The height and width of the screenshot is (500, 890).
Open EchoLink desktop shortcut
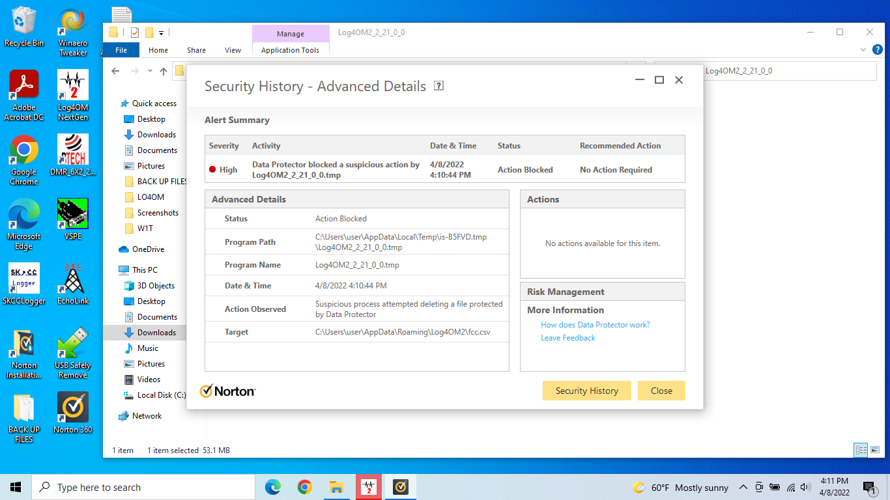coord(73,284)
